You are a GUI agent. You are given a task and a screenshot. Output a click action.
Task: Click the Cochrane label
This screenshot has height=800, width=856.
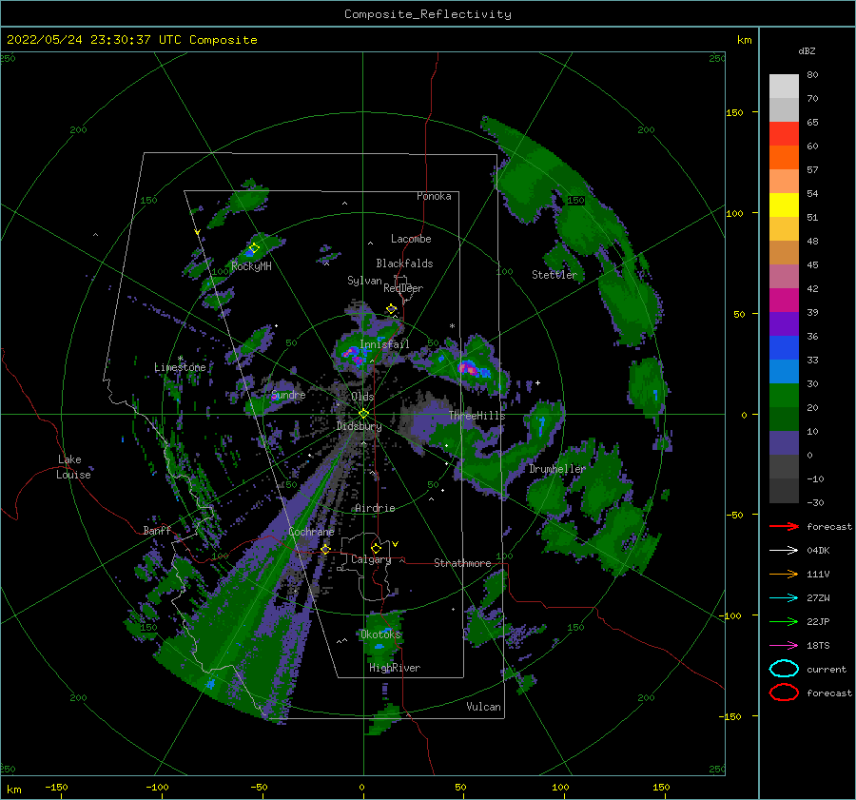click(x=311, y=532)
